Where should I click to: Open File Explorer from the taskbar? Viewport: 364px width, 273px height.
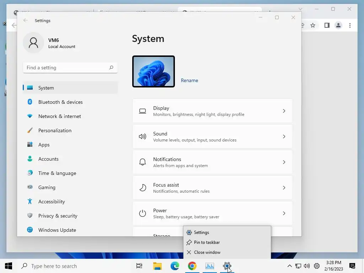click(157, 266)
